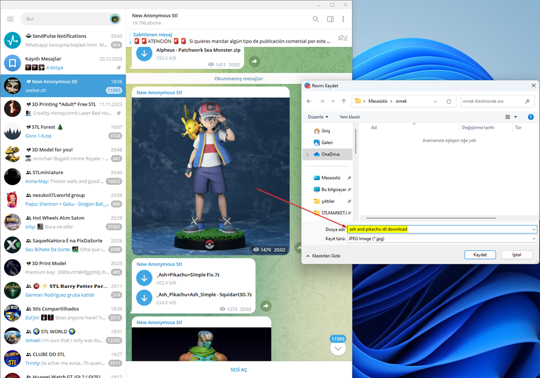Click the Telegram Bul search field
This screenshot has height=378, width=540.
tap(66, 19)
